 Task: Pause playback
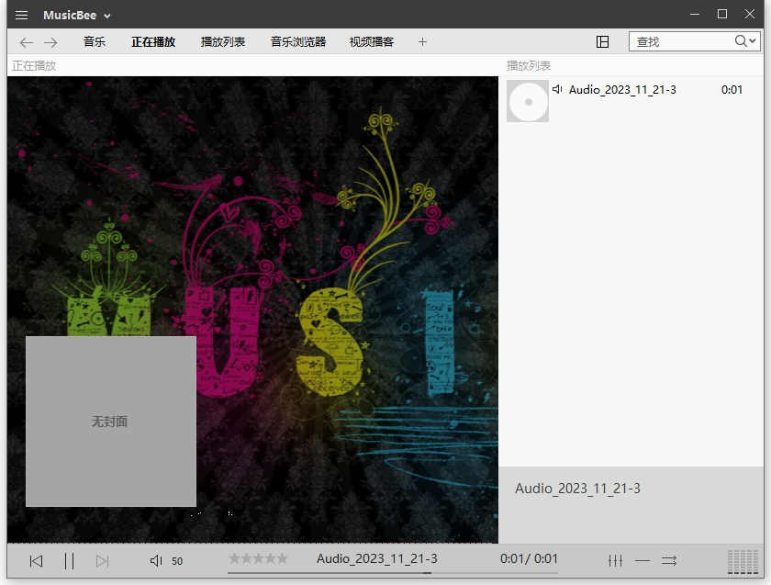point(70,561)
